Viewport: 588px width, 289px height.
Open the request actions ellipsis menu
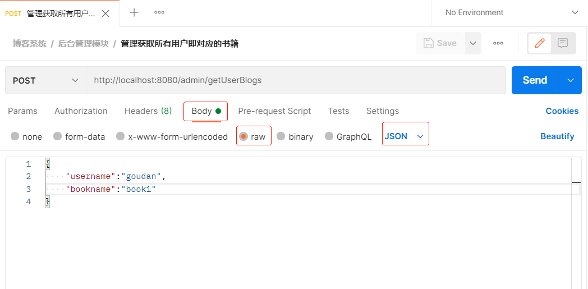click(x=498, y=43)
